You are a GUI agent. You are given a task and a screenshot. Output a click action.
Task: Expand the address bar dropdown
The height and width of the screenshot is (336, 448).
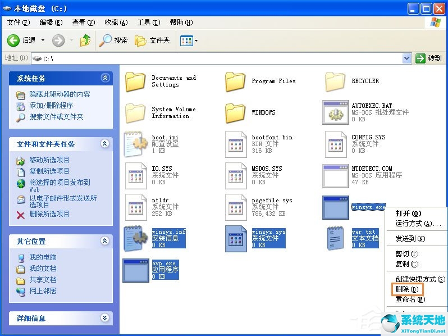406,58
